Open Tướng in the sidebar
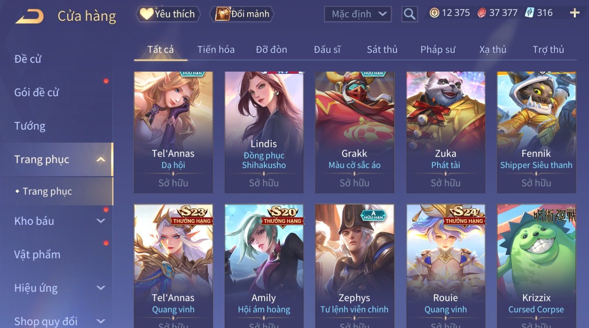Image resolution: width=589 pixels, height=328 pixels. coord(30,126)
